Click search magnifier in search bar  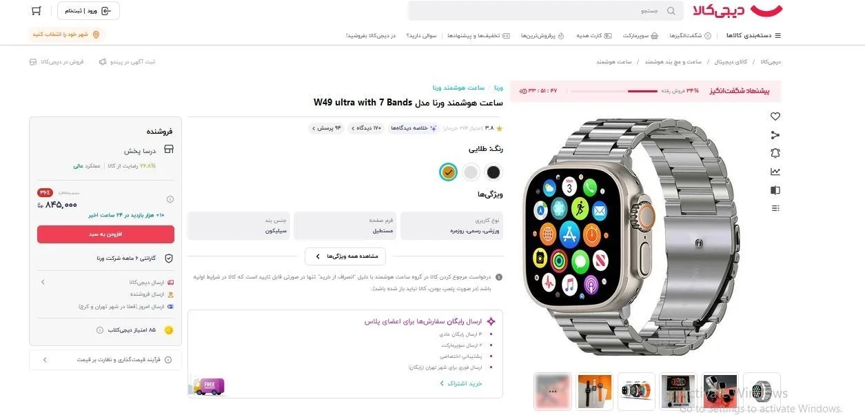[672, 11]
